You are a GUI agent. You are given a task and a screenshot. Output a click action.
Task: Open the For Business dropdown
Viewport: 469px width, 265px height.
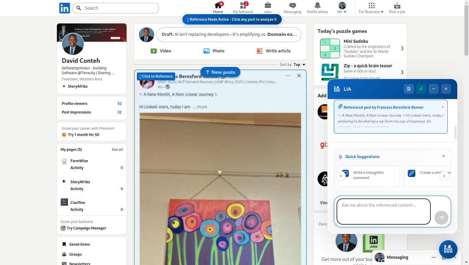point(371,8)
